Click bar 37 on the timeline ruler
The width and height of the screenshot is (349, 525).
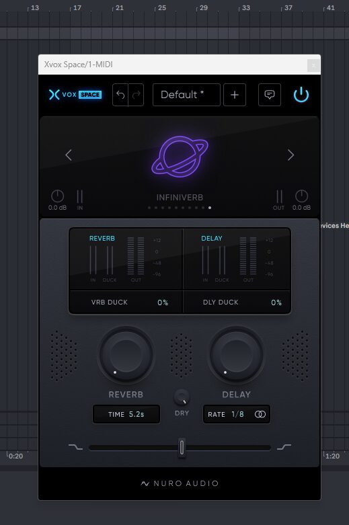pos(288,7)
